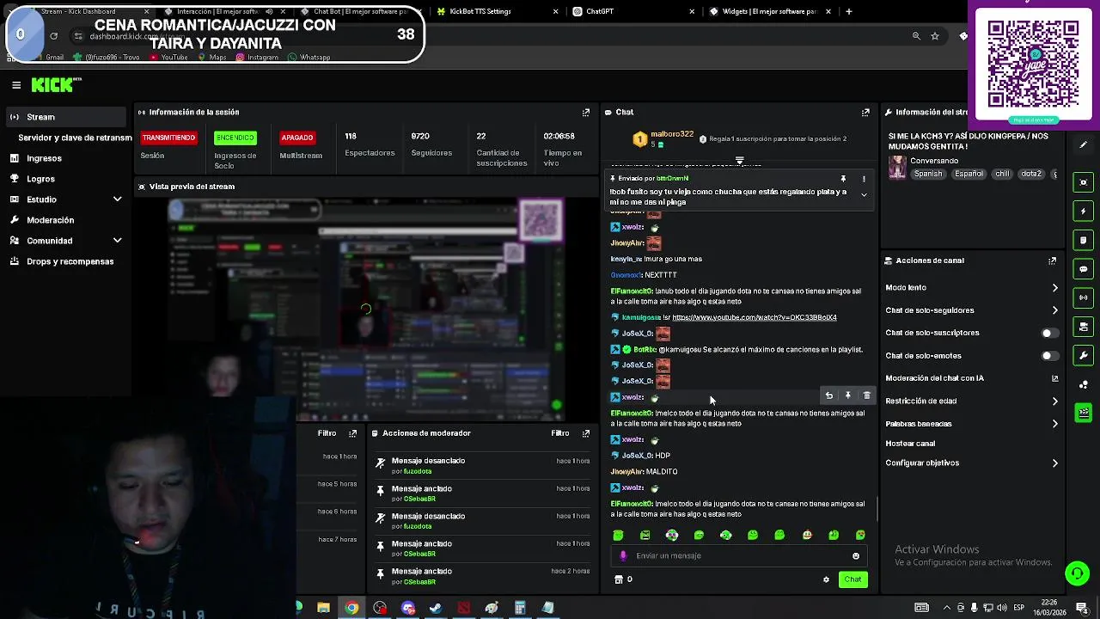Open the YouTube link in kamuigosu's message
1100x619 pixels.
click(x=754, y=317)
